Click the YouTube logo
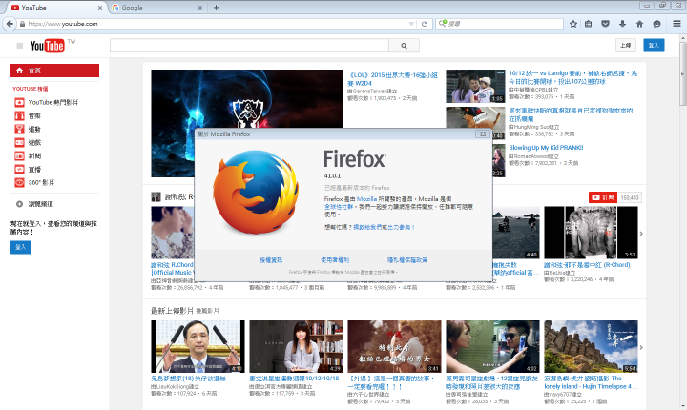This screenshot has width=687, height=410. click(x=48, y=46)
